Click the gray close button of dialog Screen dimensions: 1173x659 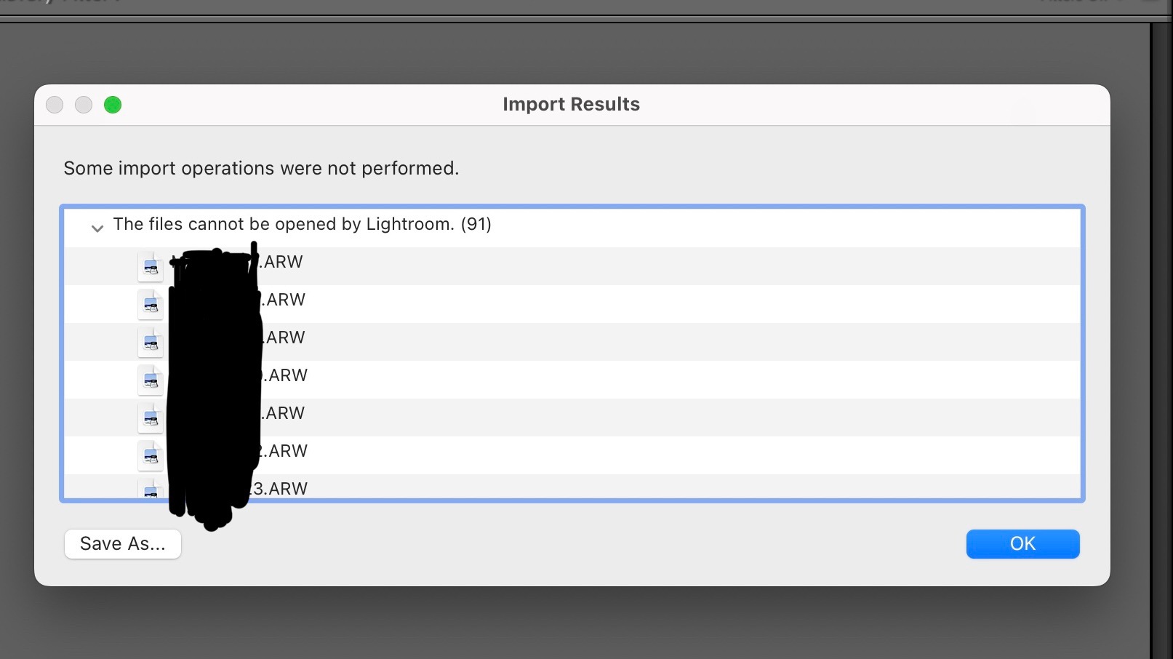tap(55, 105)
